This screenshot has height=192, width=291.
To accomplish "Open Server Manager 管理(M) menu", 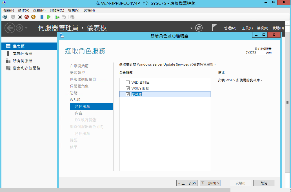I will [x=230, y=28].
